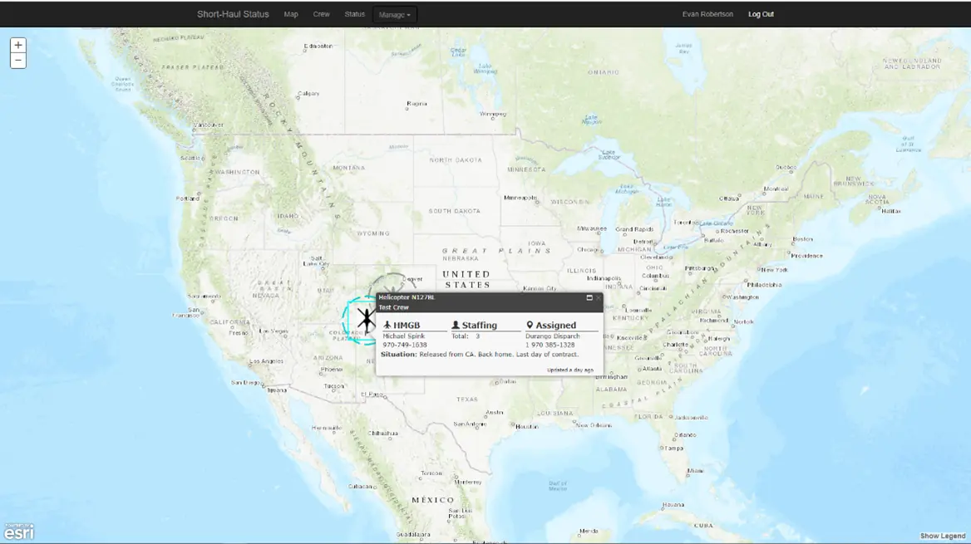Open the Manage dropdown menu
Image resolution: width=971 pixels, height=544 pixels.
point(394,14)
